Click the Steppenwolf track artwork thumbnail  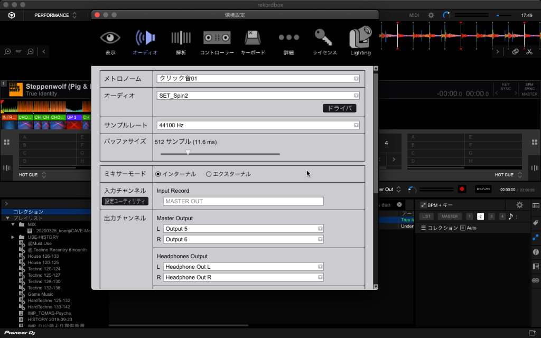pos(15,89)
